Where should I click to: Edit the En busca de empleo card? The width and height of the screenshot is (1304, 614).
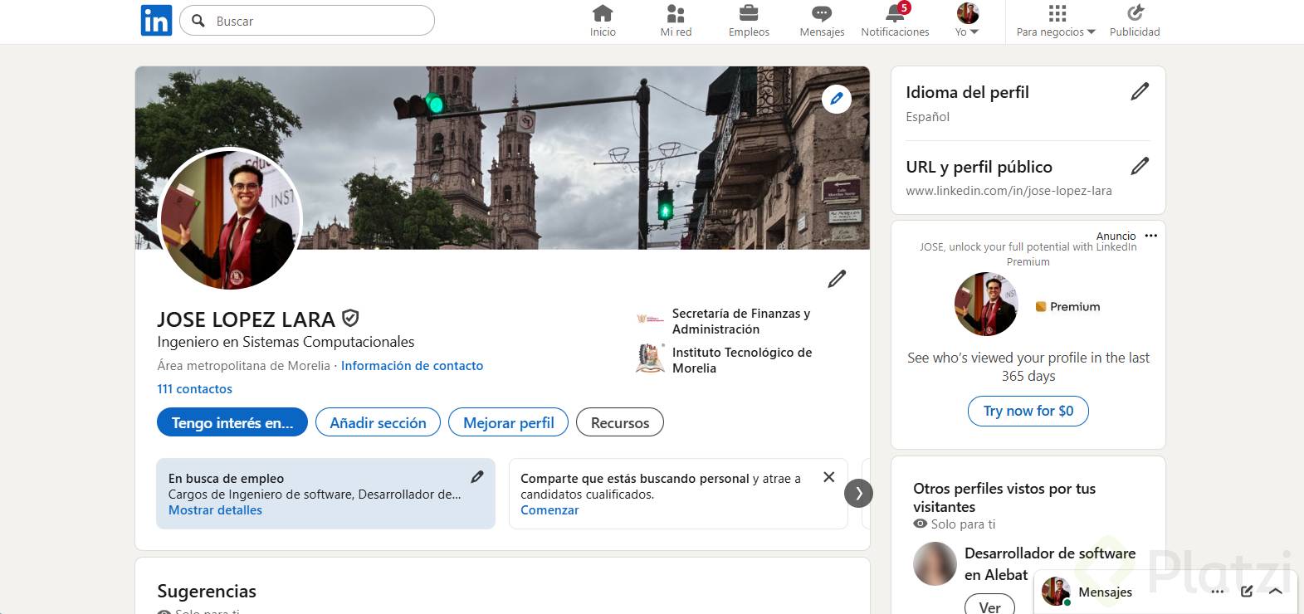click(x=477, y=476)
